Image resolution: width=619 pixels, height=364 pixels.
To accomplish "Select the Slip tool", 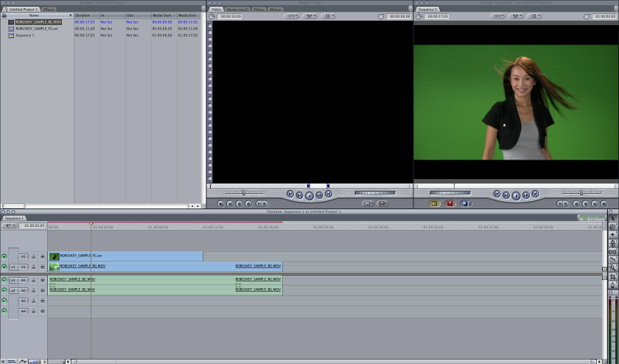I will pyautogui.click(x=612, y=251).
